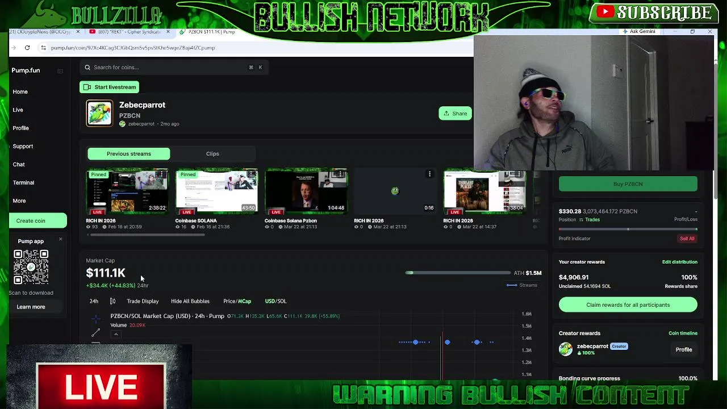Open the Coin timeline link
Screen dimensions: 727x409
[x=683, y=333]
